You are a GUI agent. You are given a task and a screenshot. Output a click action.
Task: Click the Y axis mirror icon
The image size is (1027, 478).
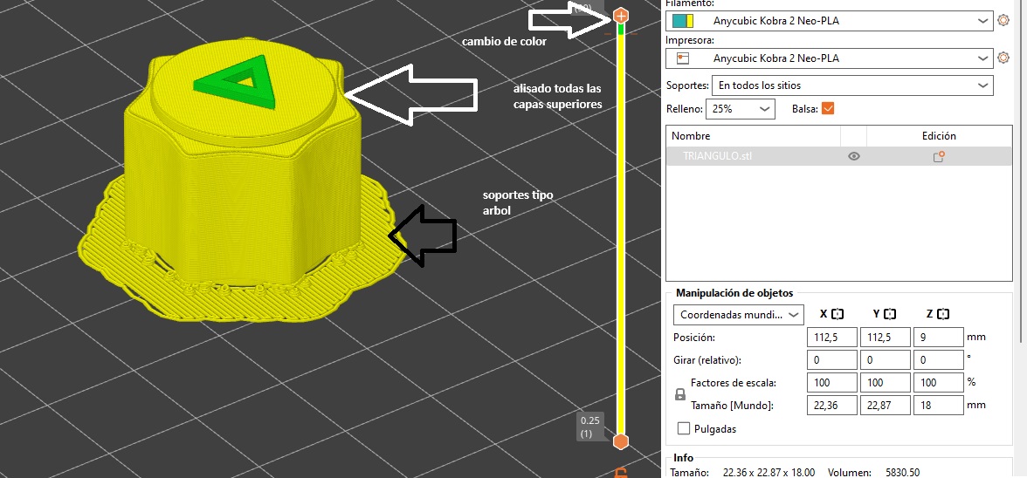(x=890, y=314)
